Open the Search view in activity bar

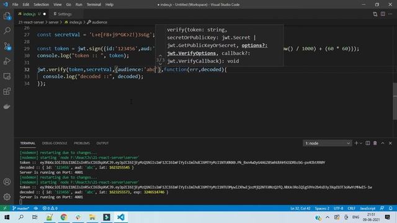[x=7, y=31]
